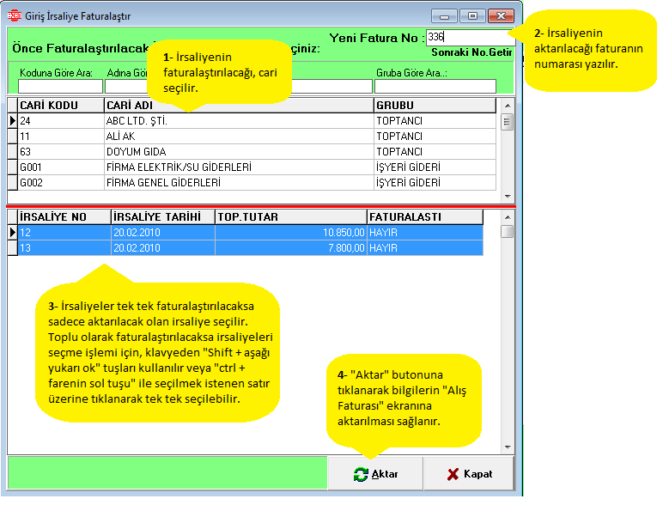Click the GRUBU column header

[435, 106]
